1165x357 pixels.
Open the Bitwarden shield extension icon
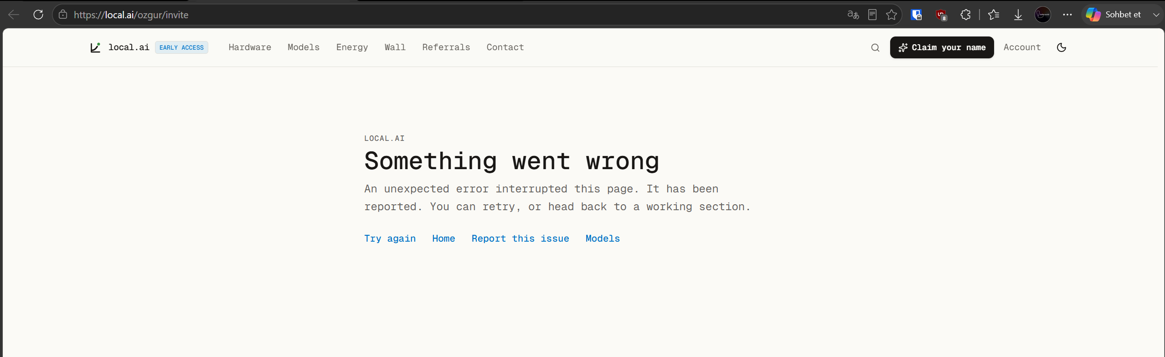click(916, 15)
